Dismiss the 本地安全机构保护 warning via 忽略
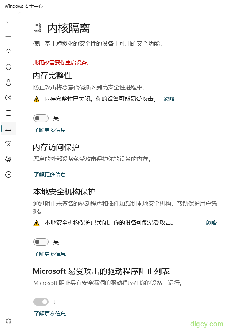 tap(211, 222)
